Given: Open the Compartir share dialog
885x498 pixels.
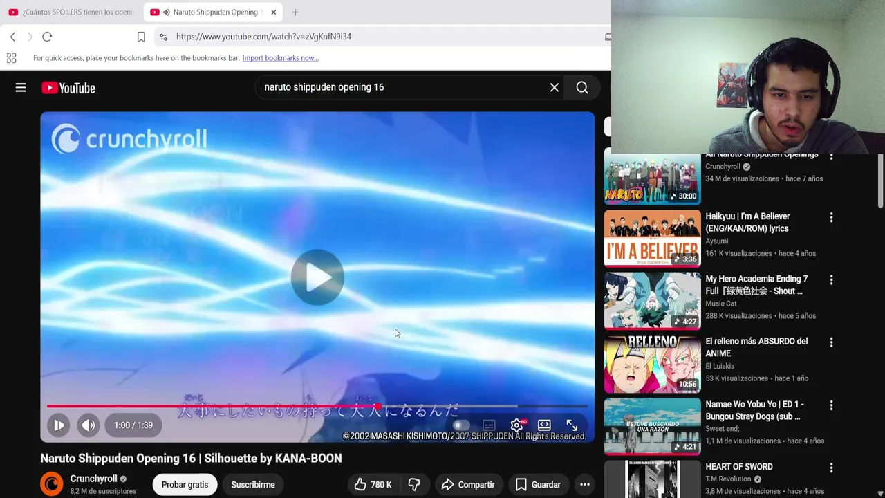Looking at the screenshot, I should [468, 485].
